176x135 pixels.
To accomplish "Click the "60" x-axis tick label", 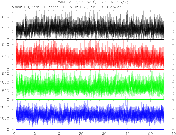I will (x=173, y=134).
